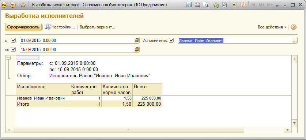Open the calculator icon
Screen dimensions: 306x140
tap(235, 5)
